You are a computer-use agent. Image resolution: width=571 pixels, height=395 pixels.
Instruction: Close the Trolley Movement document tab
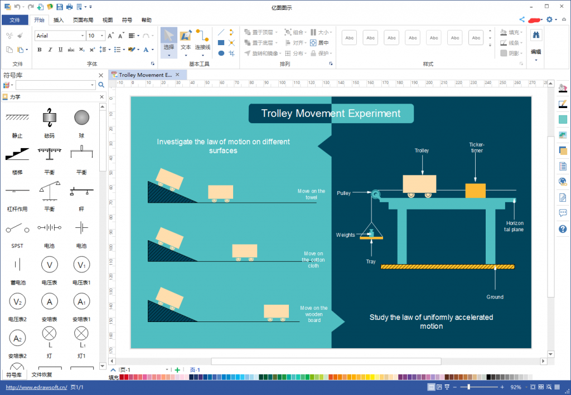tap(177, 75)
